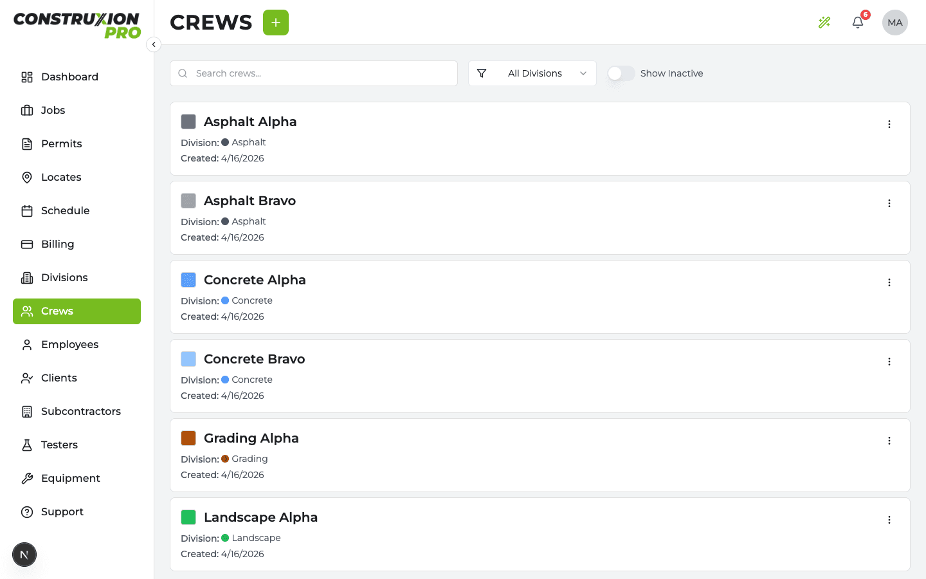Viewport: 926px width, 579px height.
Task: Click the Concrete Bravo crew name
Action: pos(254,359)
